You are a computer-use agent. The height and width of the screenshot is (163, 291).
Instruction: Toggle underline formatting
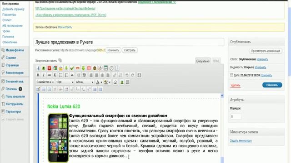tap(55, 75)
